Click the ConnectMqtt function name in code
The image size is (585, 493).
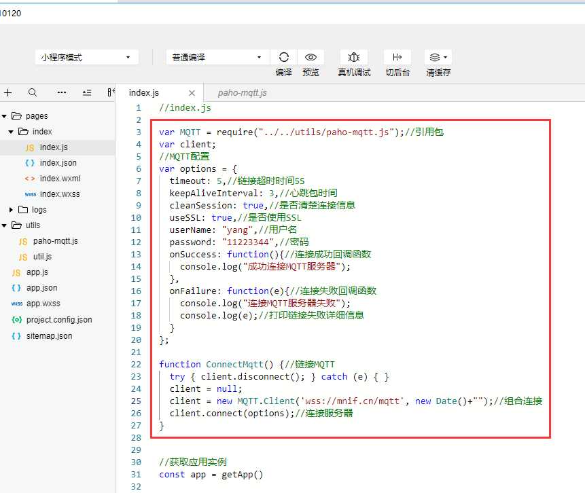234,365
